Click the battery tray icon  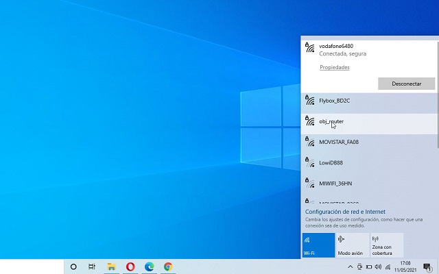click(x=369, y=266)
